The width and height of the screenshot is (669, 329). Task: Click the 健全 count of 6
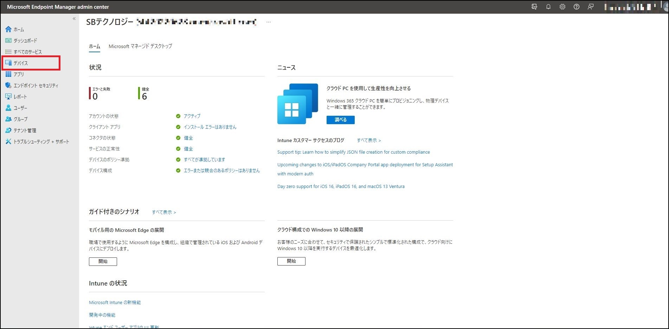[x=144, y=93]
